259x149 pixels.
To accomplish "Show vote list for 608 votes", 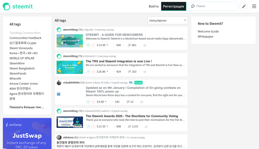I will [117, 126].
